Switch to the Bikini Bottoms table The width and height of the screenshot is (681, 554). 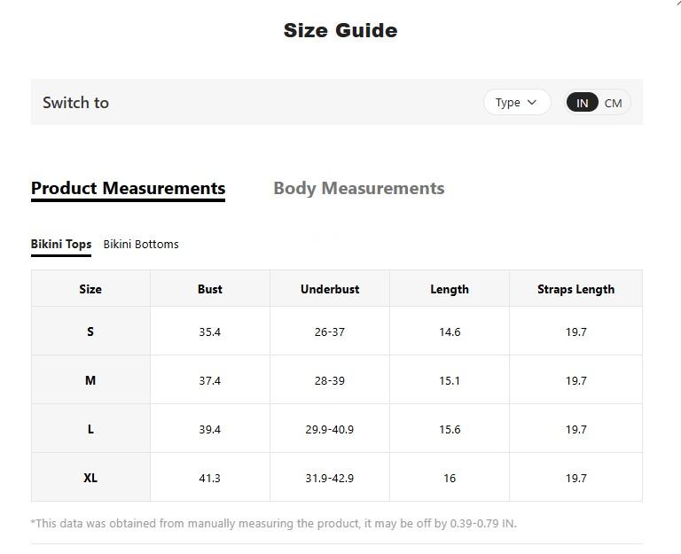pos(141,244)
